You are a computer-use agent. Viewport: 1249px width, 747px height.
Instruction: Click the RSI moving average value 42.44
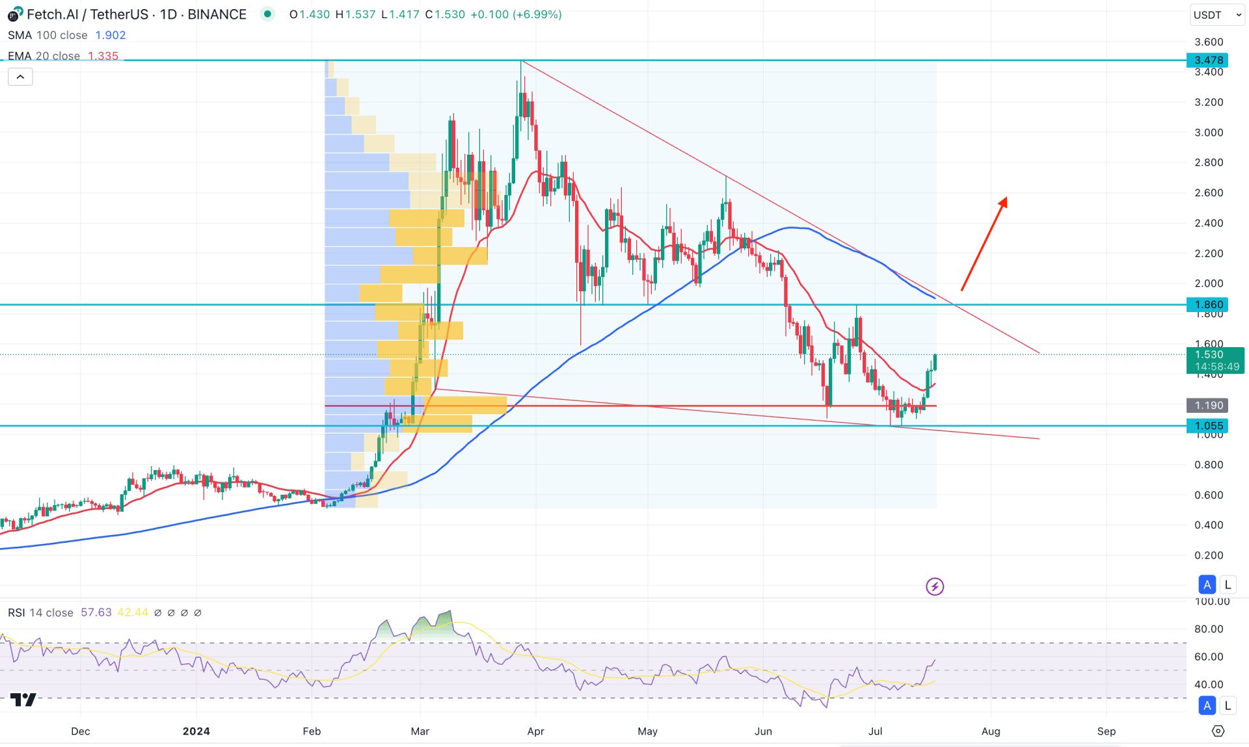133,612
